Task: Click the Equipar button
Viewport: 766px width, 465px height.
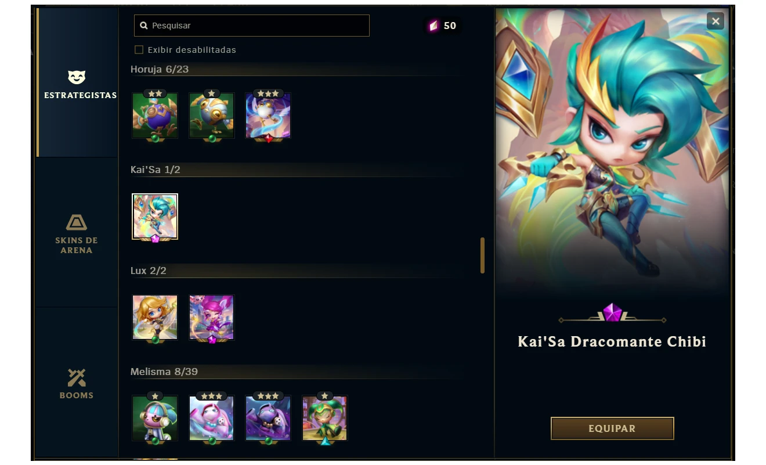Action: point(612,428)
